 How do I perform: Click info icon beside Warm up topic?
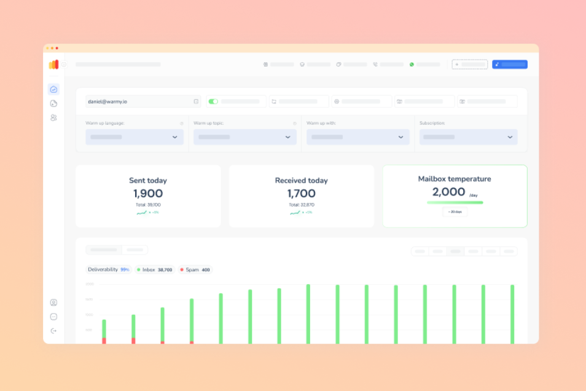[294, 123]
